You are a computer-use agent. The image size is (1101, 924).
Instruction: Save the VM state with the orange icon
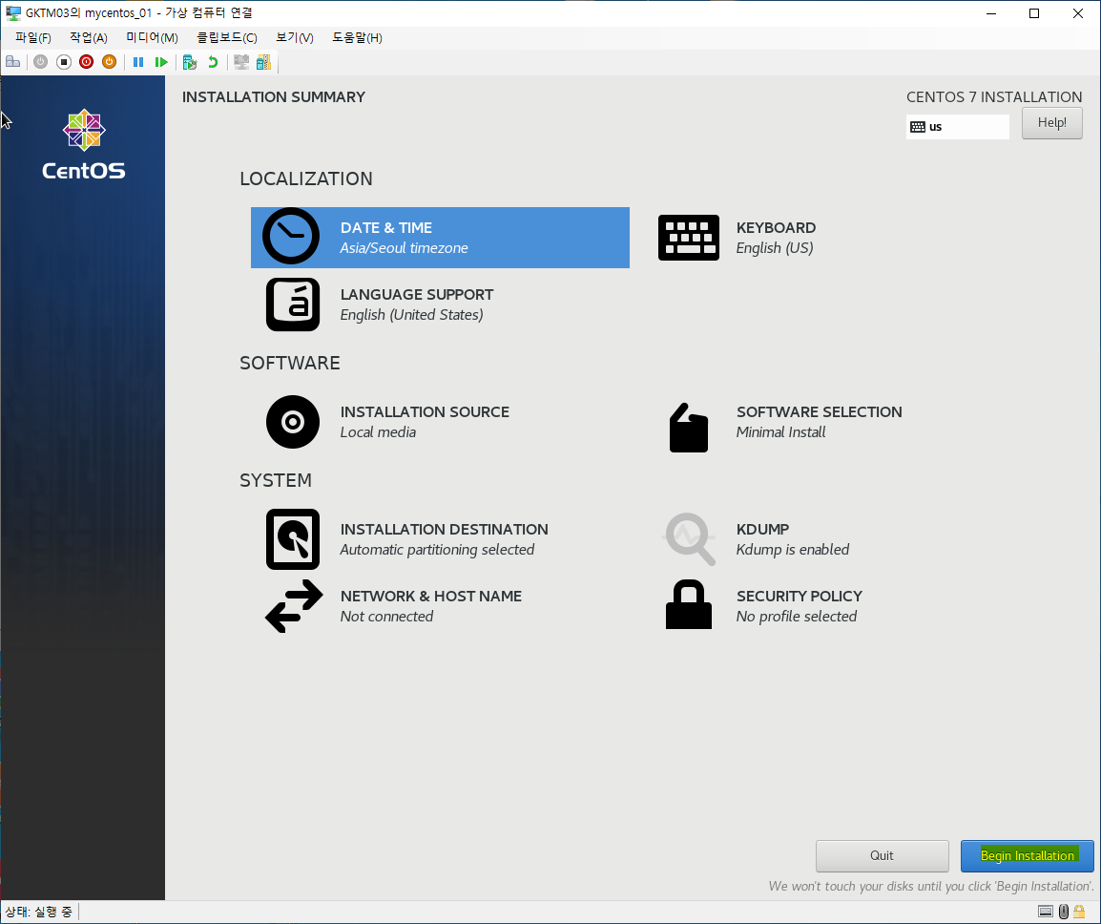(109, 62)
